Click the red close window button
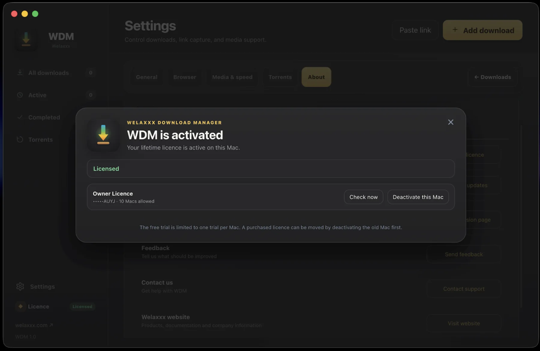Image resolution: width=540 pixels, height=351 pixels. [x=14, y=14]
